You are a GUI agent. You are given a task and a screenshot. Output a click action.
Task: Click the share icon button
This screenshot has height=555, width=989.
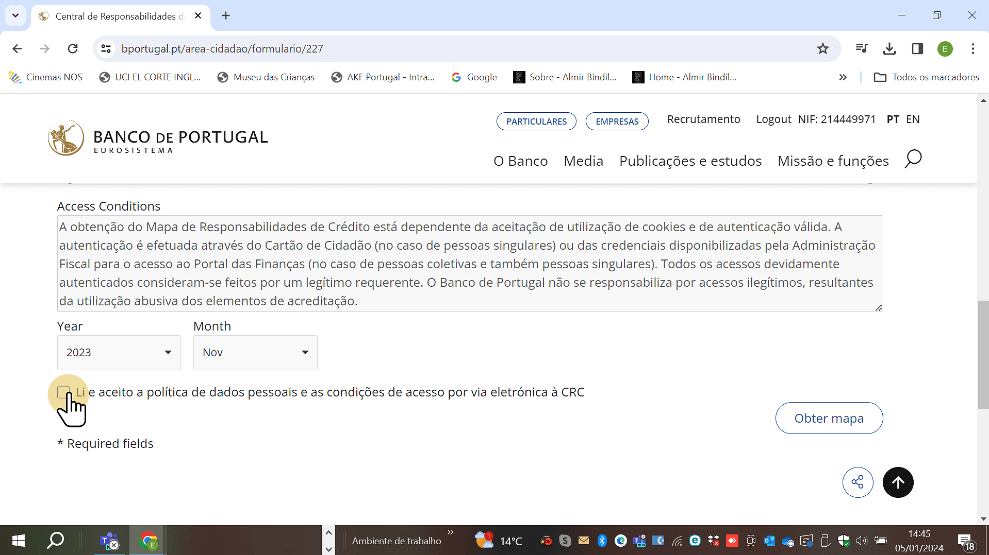(858, 482)
